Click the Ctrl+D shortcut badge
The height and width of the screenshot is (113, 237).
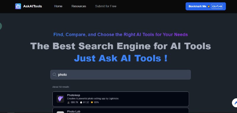click(x=217, y=6)
